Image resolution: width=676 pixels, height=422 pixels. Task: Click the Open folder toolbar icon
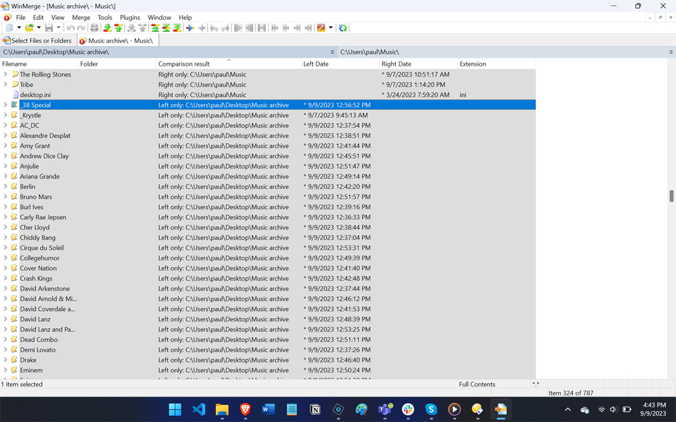[x=29, y=28]
